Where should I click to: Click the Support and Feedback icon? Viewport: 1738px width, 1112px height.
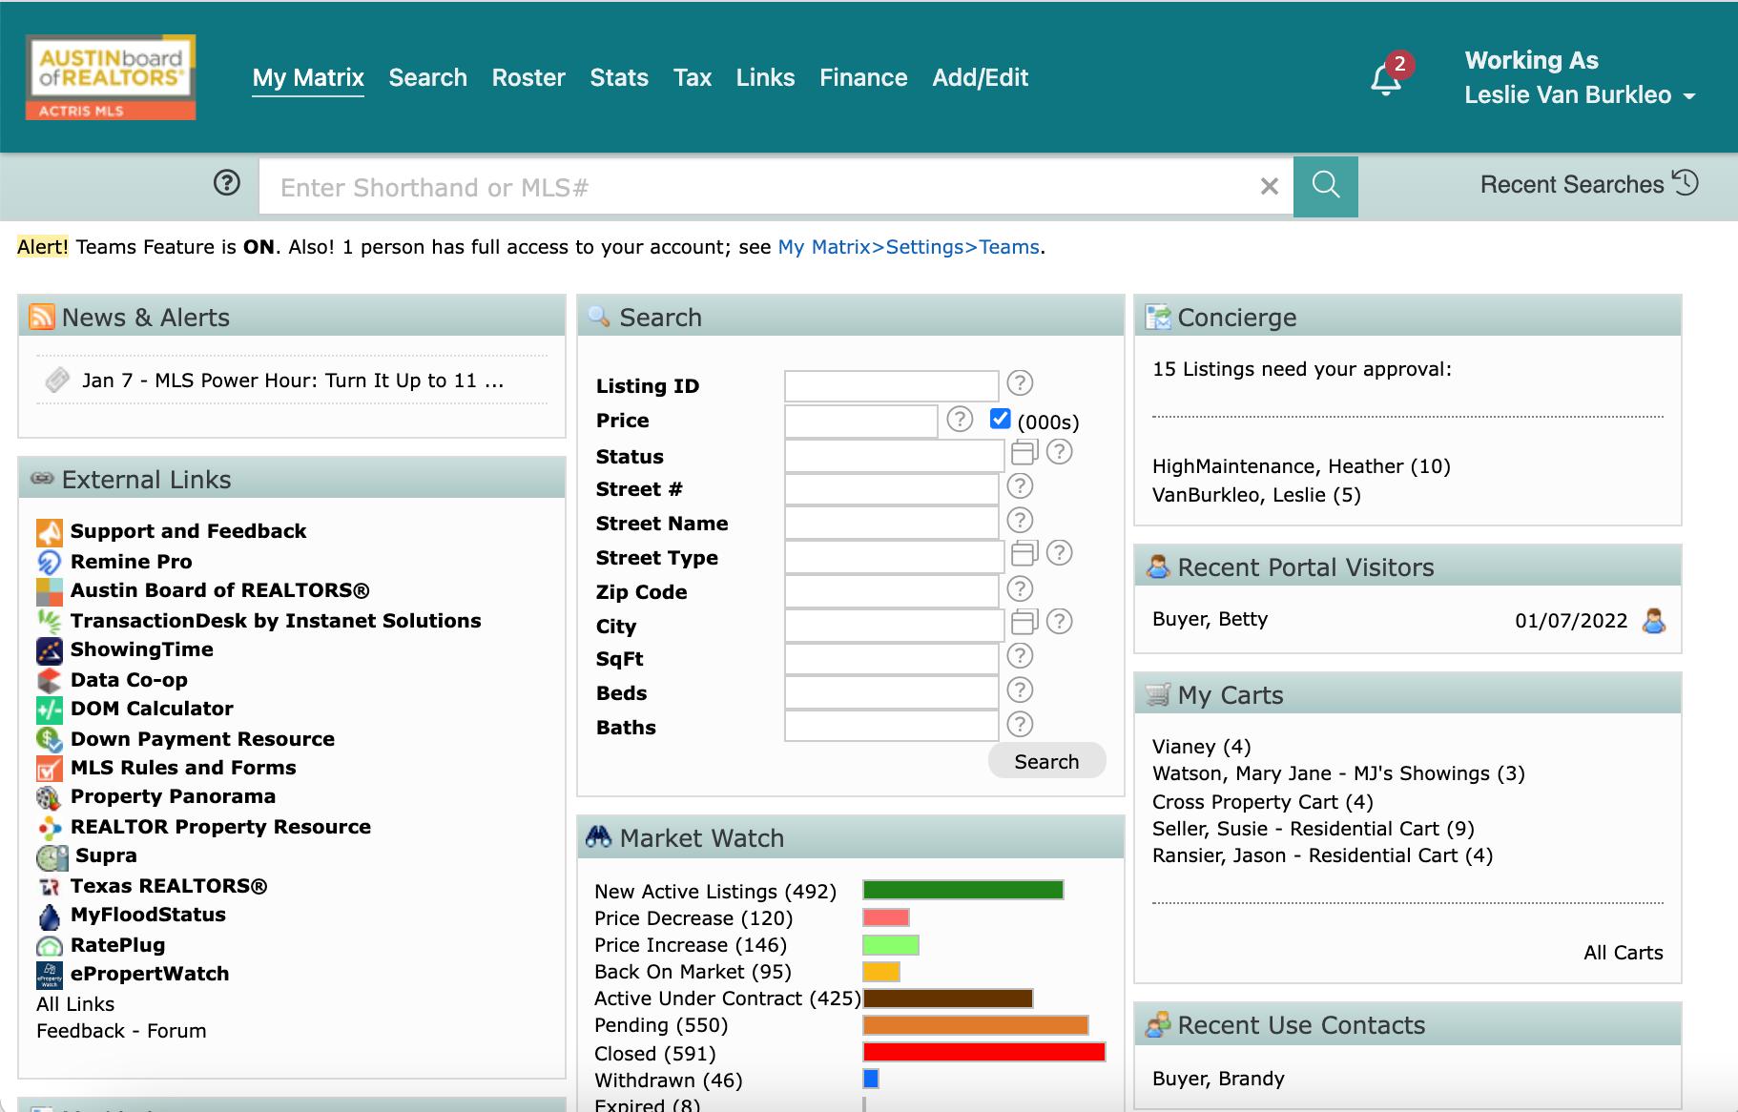click(50, 532)
